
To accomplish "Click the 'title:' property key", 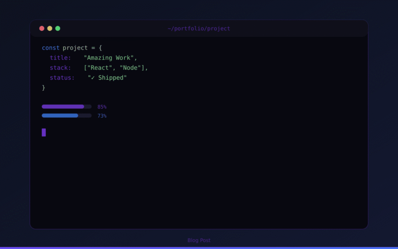I will pyautogui.click(x=60, y=58).
